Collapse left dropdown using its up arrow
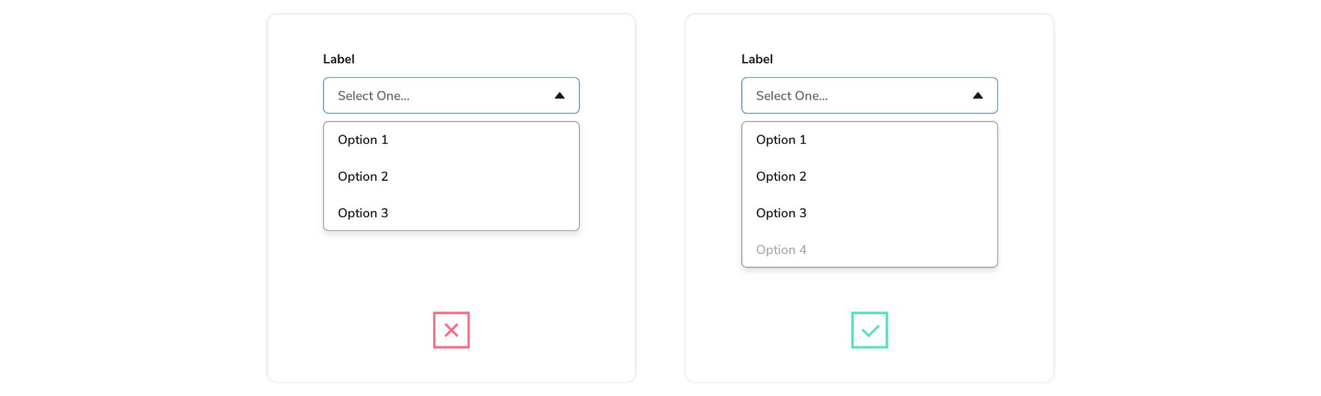 click(x=559, y=96)
